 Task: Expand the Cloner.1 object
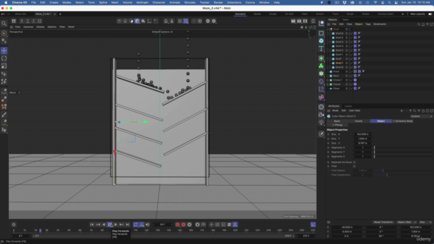point(328,80)
